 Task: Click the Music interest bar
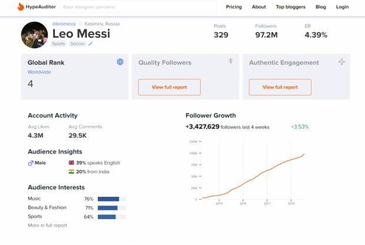112,199
